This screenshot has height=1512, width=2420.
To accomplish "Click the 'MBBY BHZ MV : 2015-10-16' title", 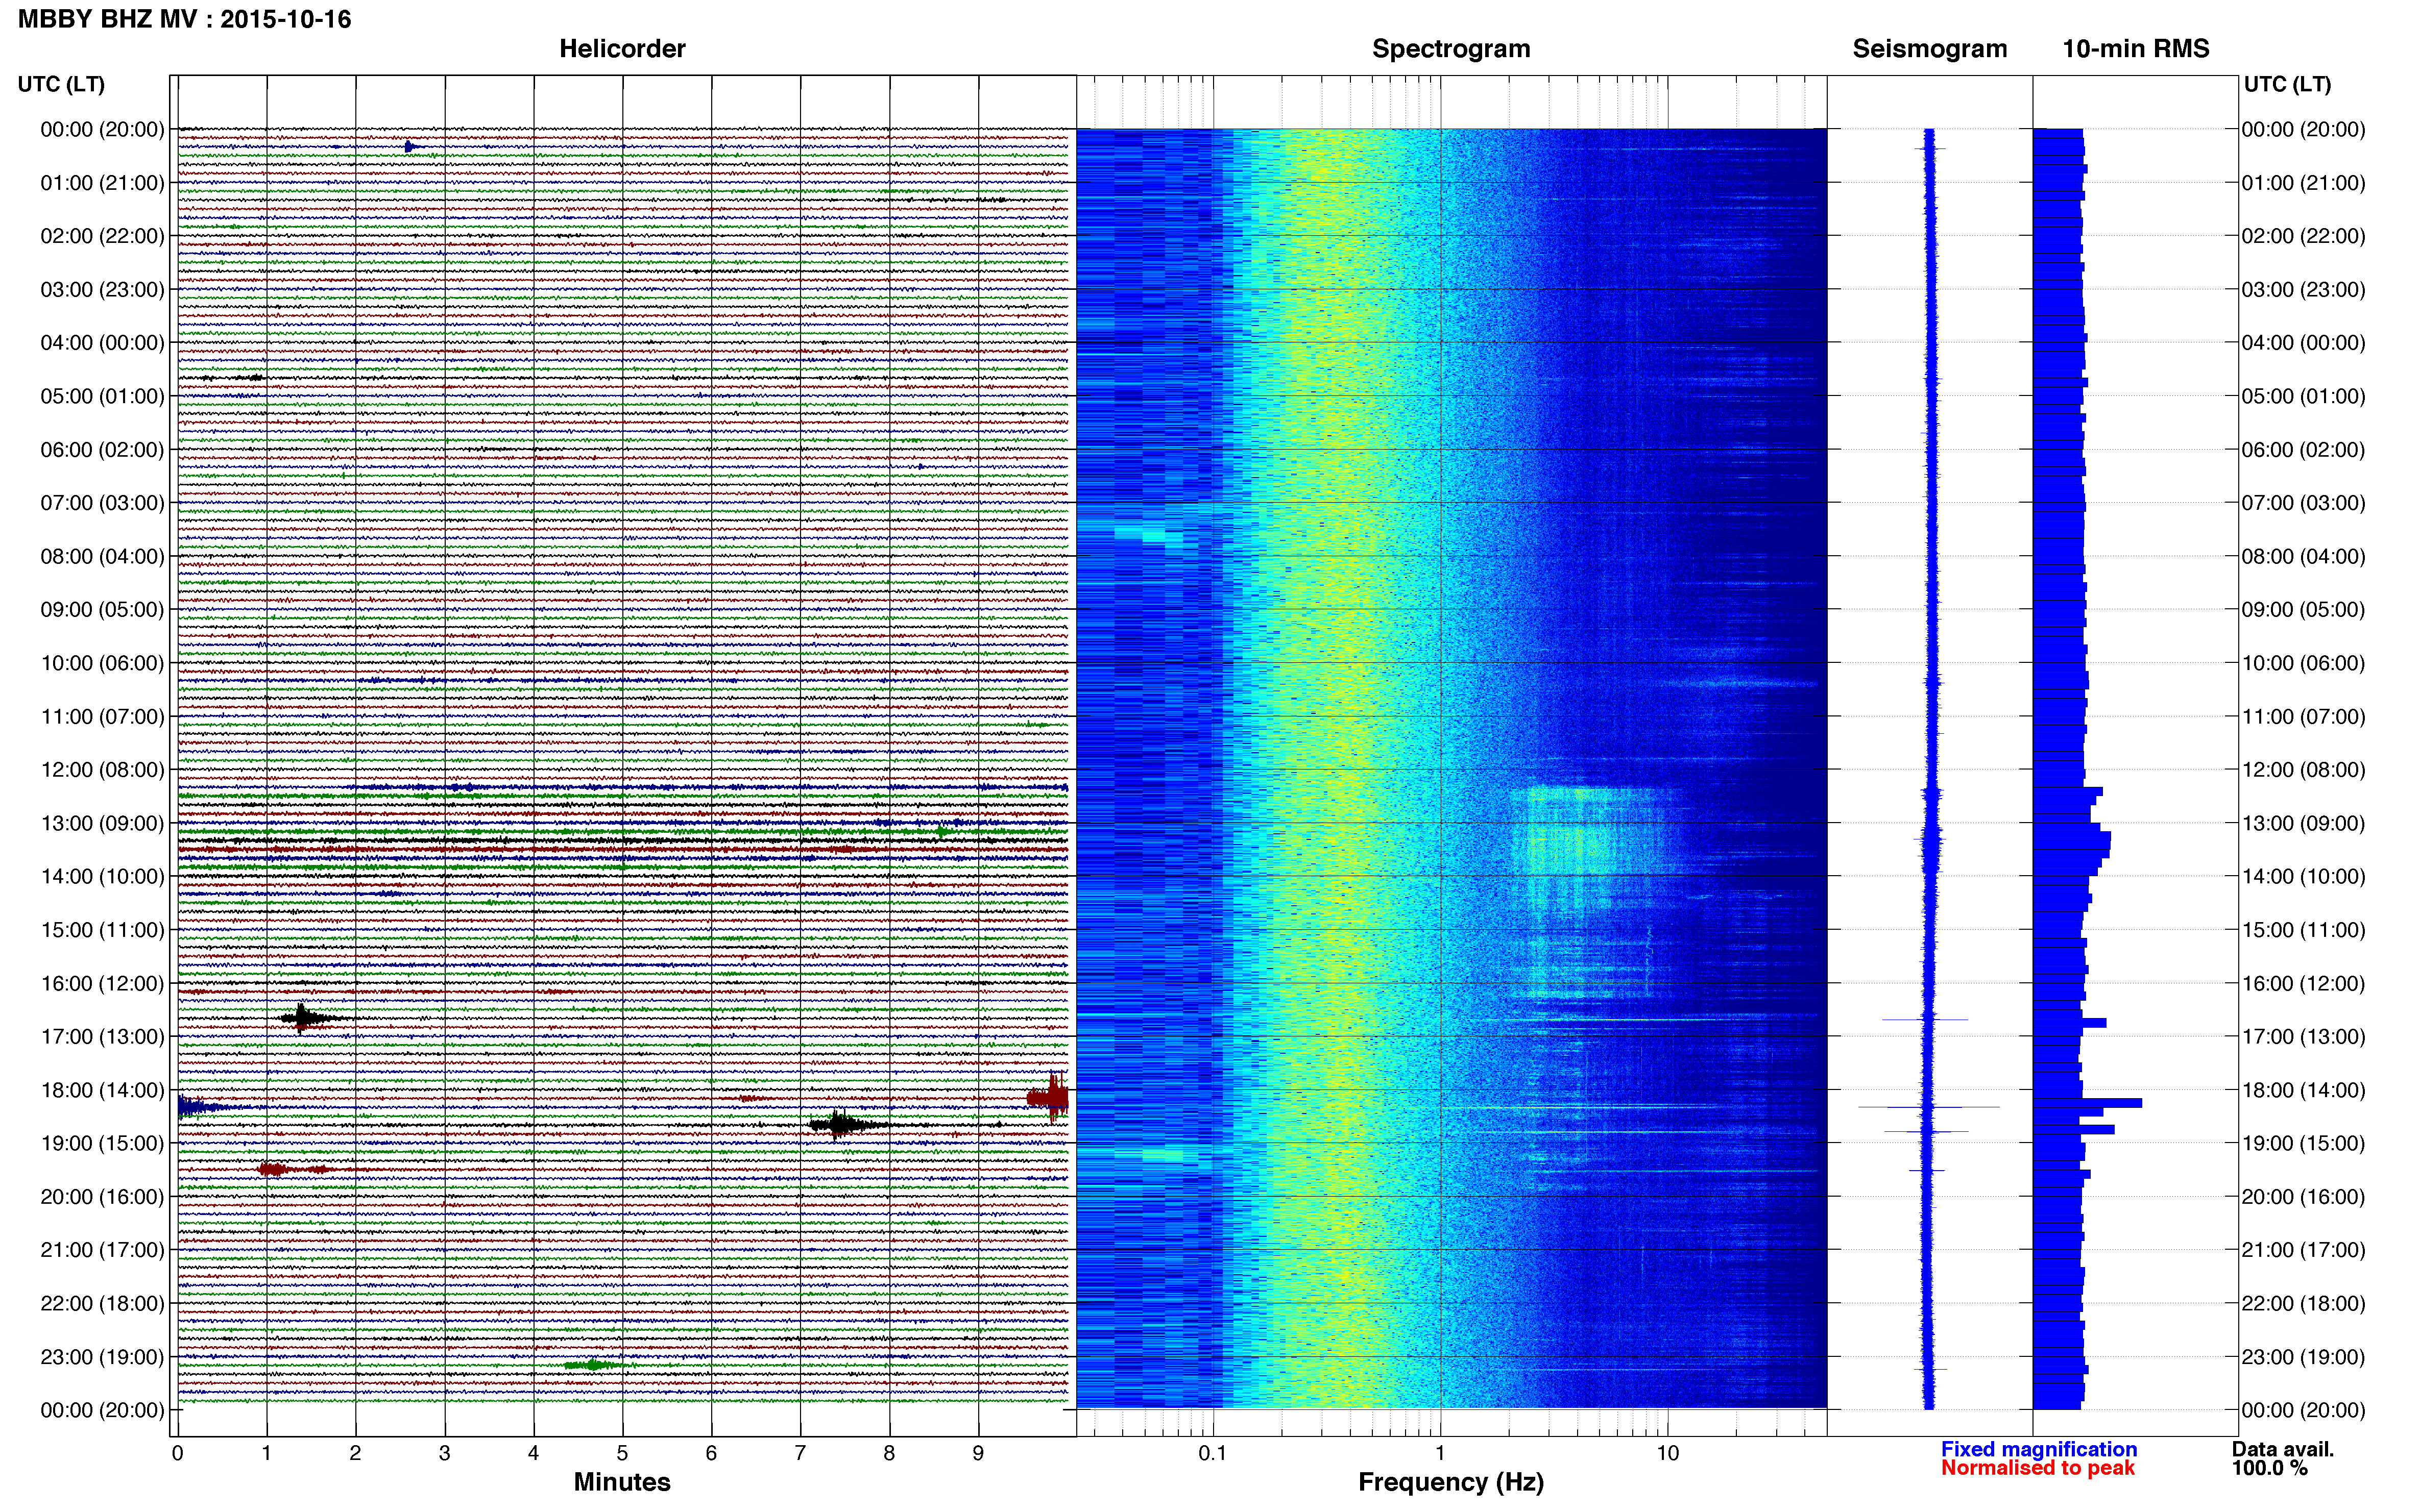I will (x=185, y=19).
